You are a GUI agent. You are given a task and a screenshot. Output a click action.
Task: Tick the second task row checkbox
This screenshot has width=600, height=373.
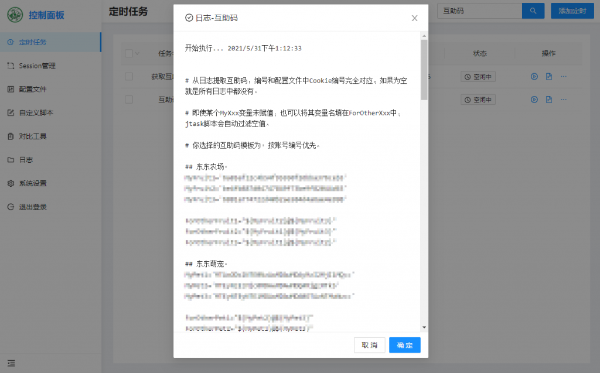point(129,100)
